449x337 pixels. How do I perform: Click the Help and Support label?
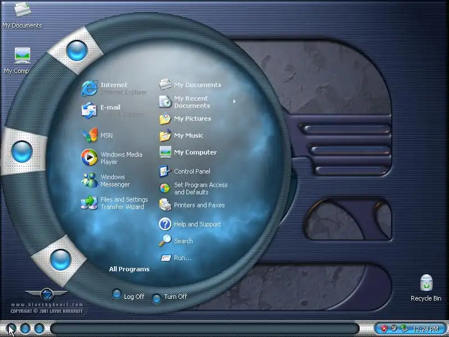coord(198,224)
